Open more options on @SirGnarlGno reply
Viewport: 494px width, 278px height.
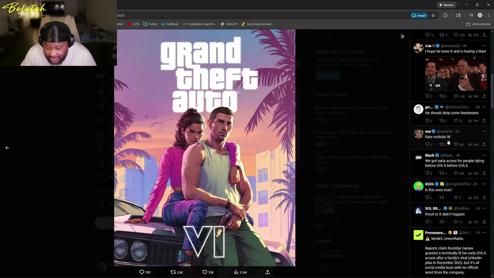click(x=484, y=107)
